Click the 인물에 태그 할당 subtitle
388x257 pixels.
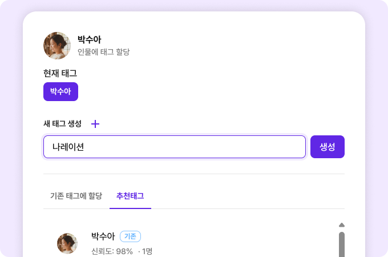(x=103, y=52)
